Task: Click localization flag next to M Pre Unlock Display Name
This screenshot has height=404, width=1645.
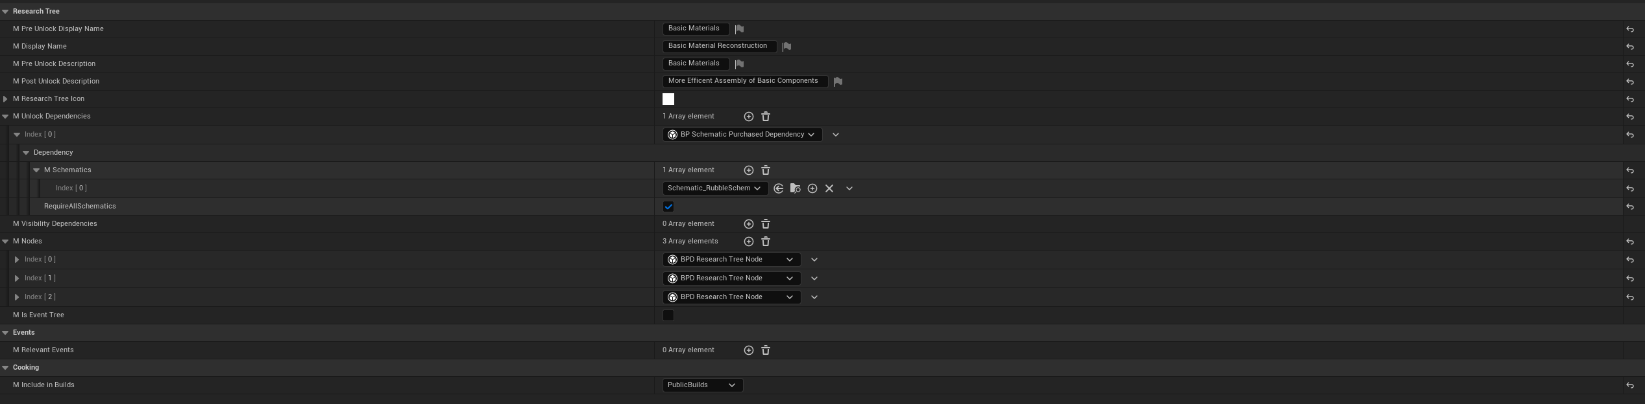Action: [739, 28]
